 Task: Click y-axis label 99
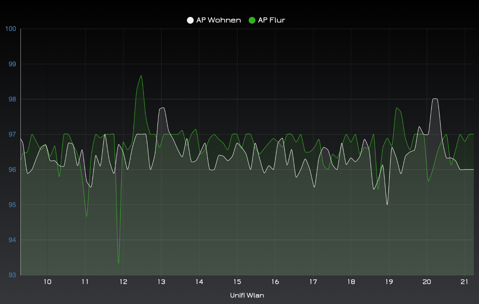click(x=12, y=64)
